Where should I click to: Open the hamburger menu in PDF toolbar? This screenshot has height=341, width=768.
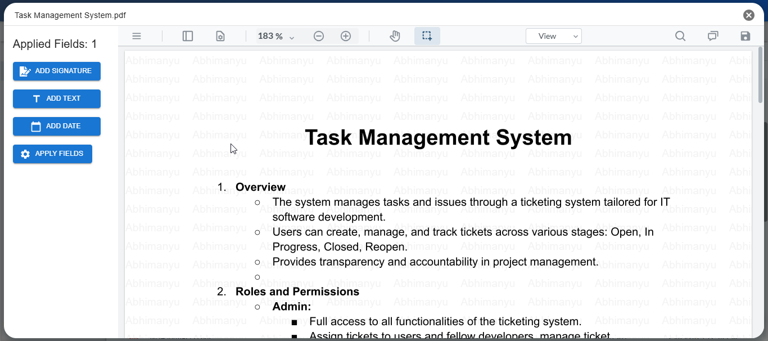pyautogui.click(x=137, y=36)
